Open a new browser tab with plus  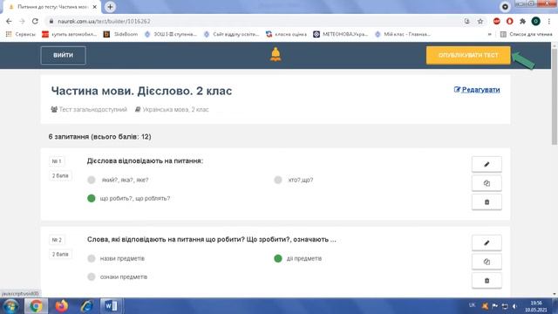click(110, 7)
